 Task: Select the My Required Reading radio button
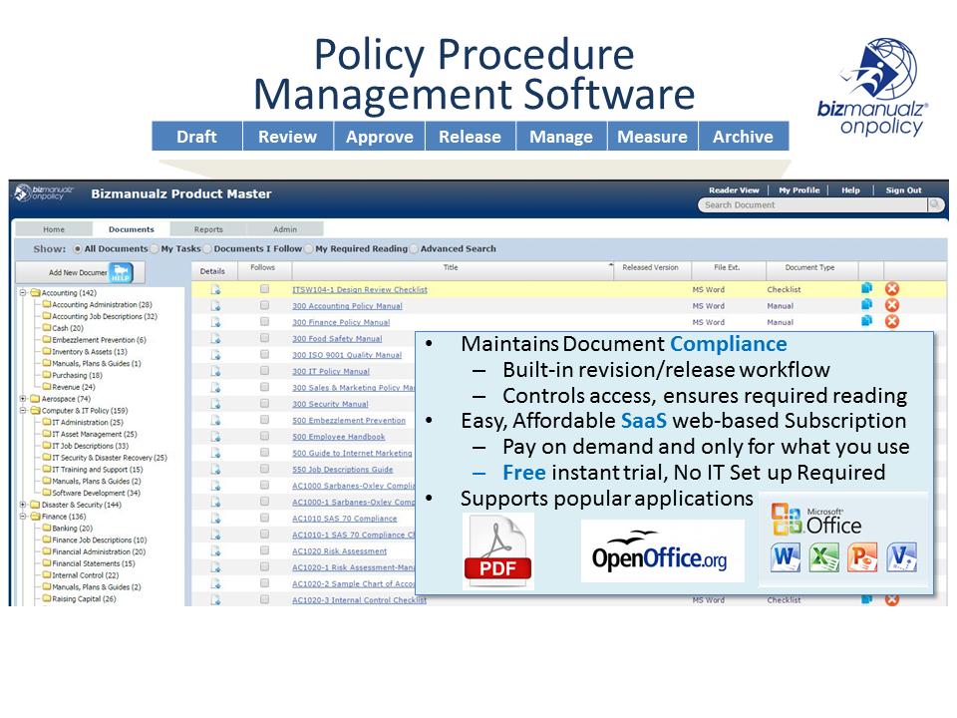tap(309, 249)
